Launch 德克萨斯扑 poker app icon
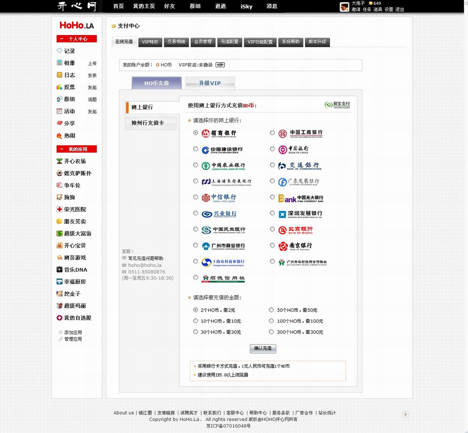The width and height of the screenshot is (468, 433). click(x=59, y=173)
